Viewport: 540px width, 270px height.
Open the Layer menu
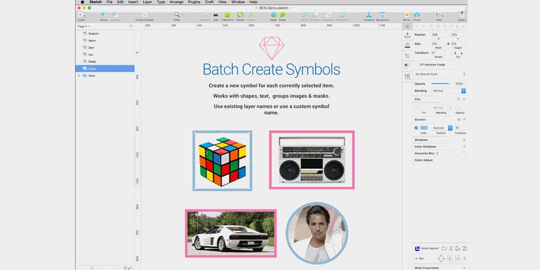click(x=147, y=2)
